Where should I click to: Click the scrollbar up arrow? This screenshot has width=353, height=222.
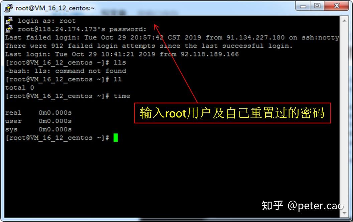(344, 21)
